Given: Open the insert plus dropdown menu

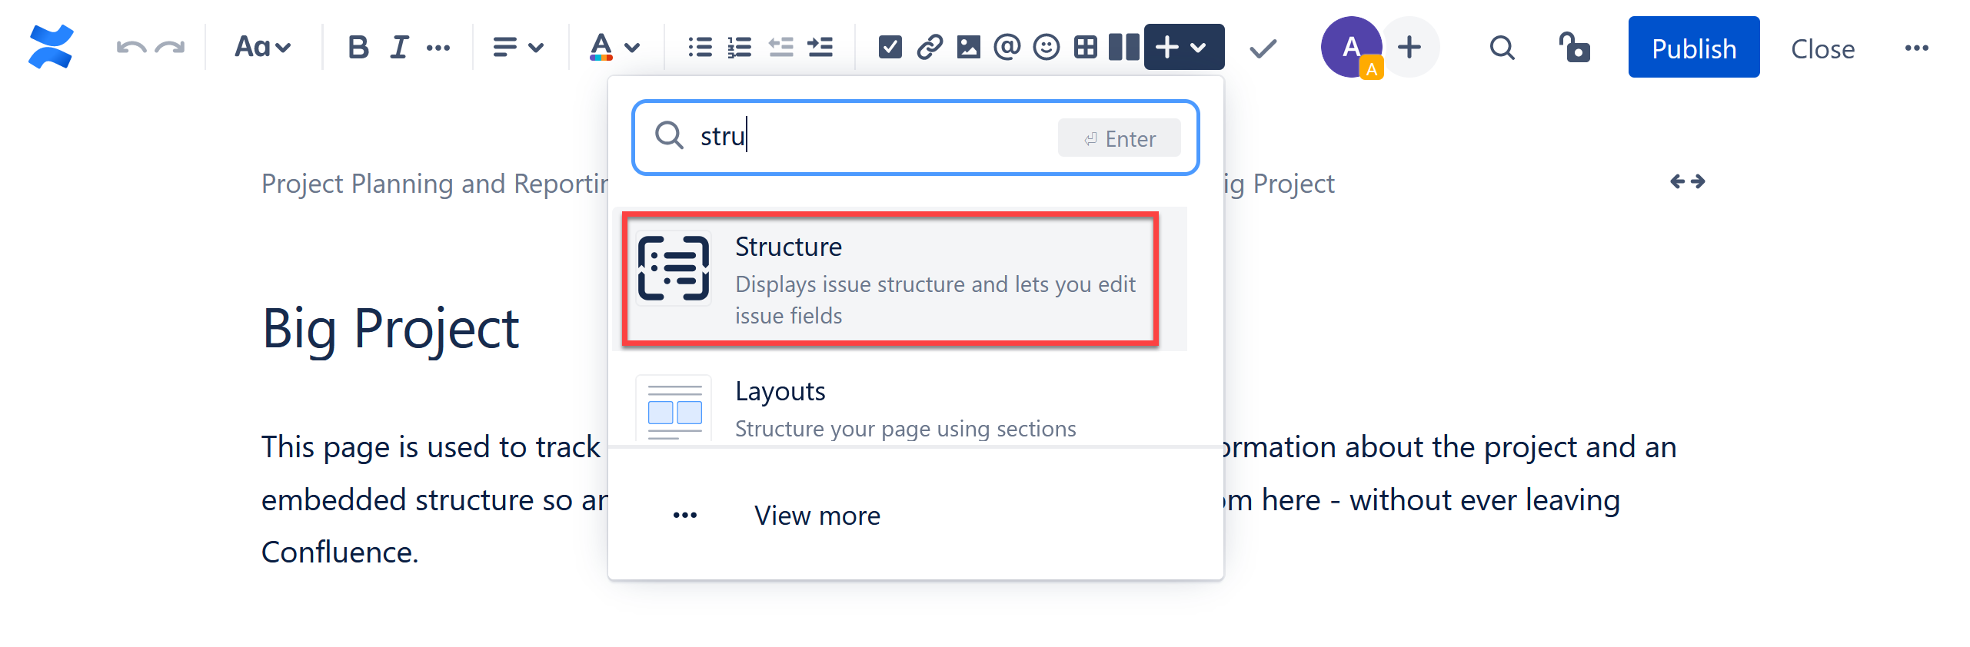Looking at the screenshot, I should click(x=1183, y=48).
